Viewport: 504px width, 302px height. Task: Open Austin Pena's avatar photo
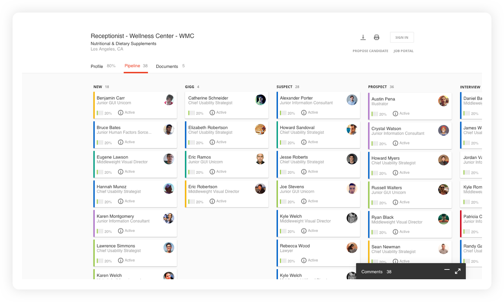coord(444,101)
